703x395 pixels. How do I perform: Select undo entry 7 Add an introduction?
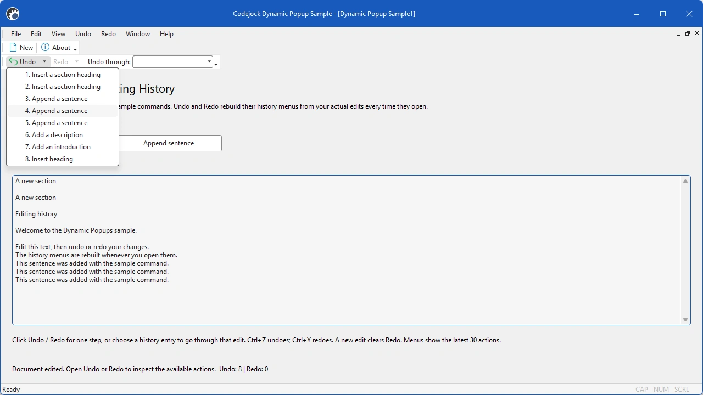pos(63,147)
